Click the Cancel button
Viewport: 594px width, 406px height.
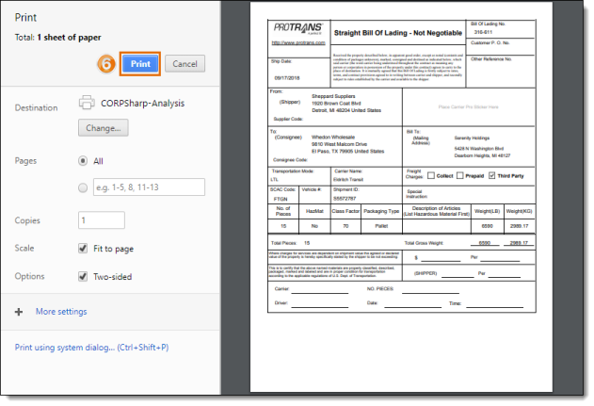pyautogui.click(x=185, y=64)
